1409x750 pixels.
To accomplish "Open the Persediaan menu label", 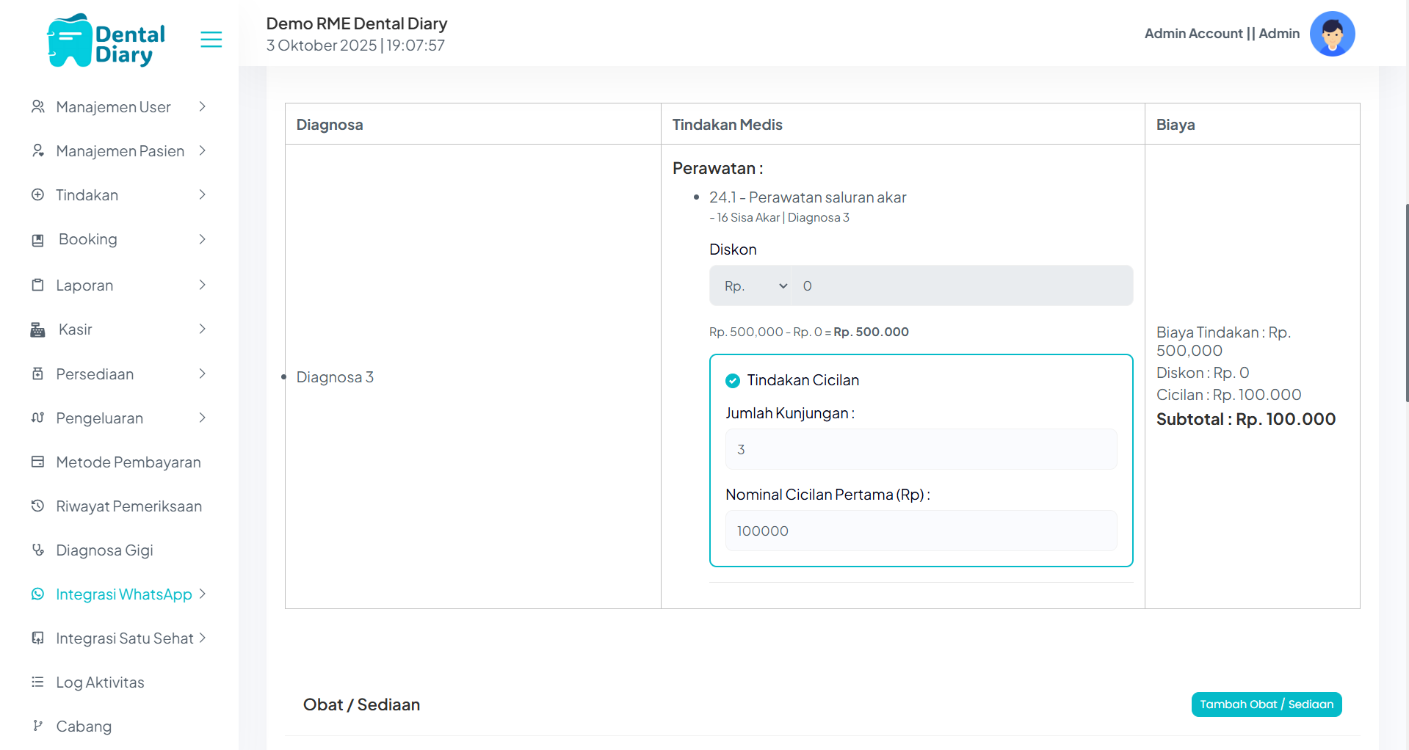I will (x=95, y=374).
